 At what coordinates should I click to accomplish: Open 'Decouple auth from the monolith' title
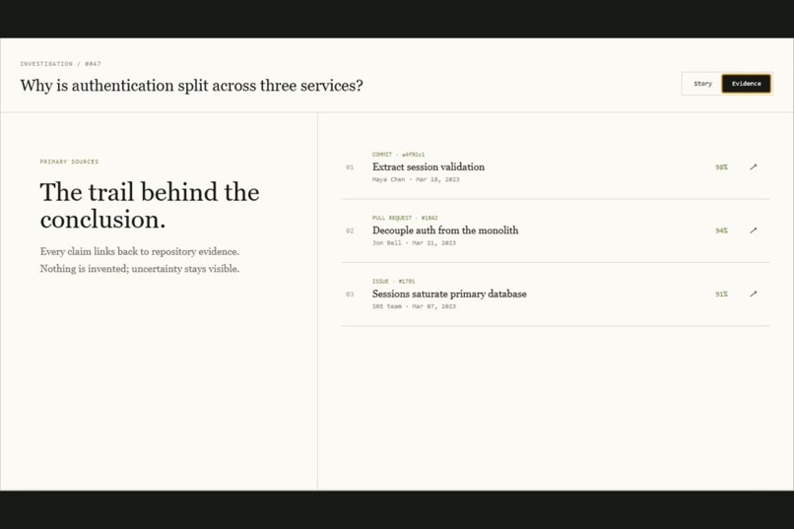pyautogui.click(x=445, y=231)
